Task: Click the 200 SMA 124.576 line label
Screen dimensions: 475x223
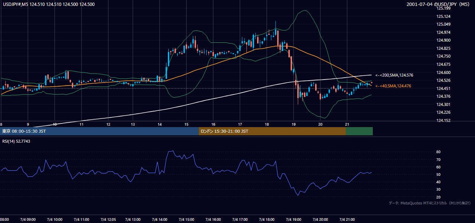Action: coord(394,75)
